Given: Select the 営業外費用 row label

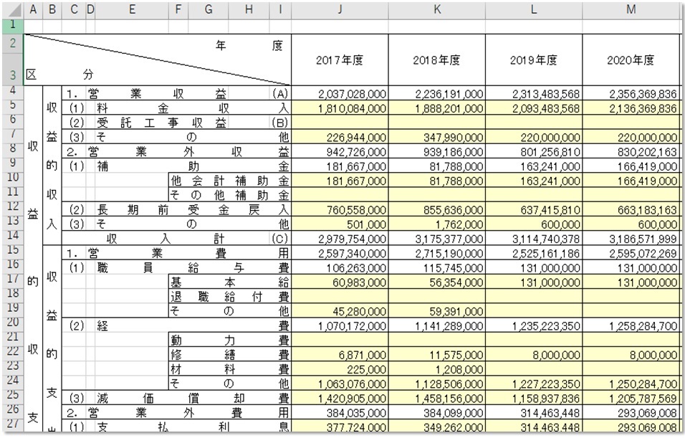Looking at the screenshot, I should click(x=176, y=413).
